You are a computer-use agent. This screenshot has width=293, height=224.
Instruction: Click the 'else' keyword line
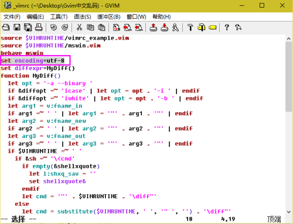(x=22, y=204)
